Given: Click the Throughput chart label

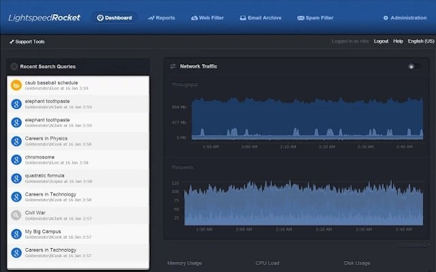Looking at the screenshot, I should pyautogui.click(x=185, y=84).
